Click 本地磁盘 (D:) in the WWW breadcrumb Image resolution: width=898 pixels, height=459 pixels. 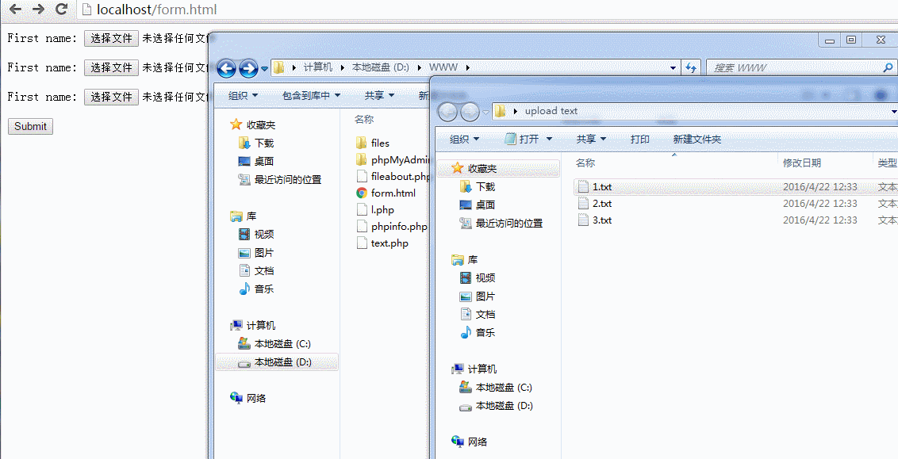point(380,67)
